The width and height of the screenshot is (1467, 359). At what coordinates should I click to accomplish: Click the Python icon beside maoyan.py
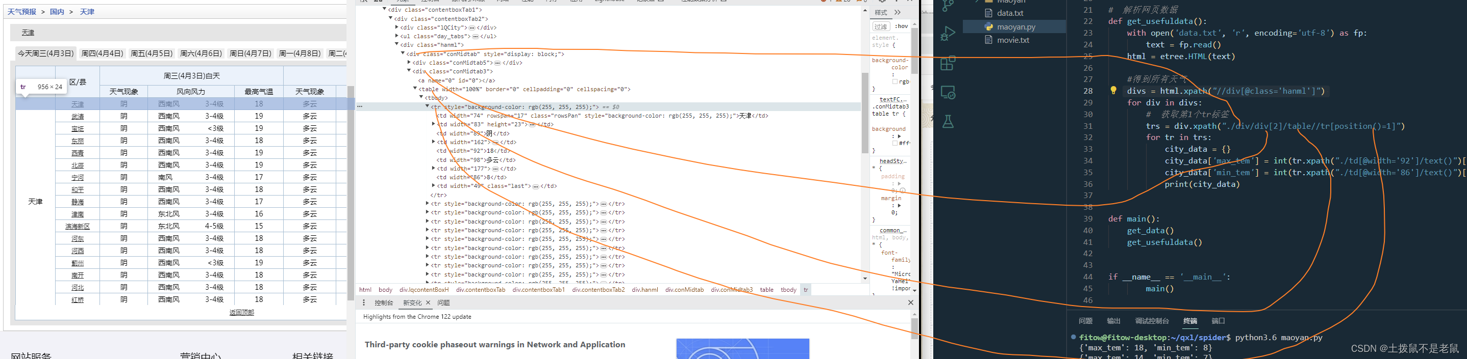point(989,26)
